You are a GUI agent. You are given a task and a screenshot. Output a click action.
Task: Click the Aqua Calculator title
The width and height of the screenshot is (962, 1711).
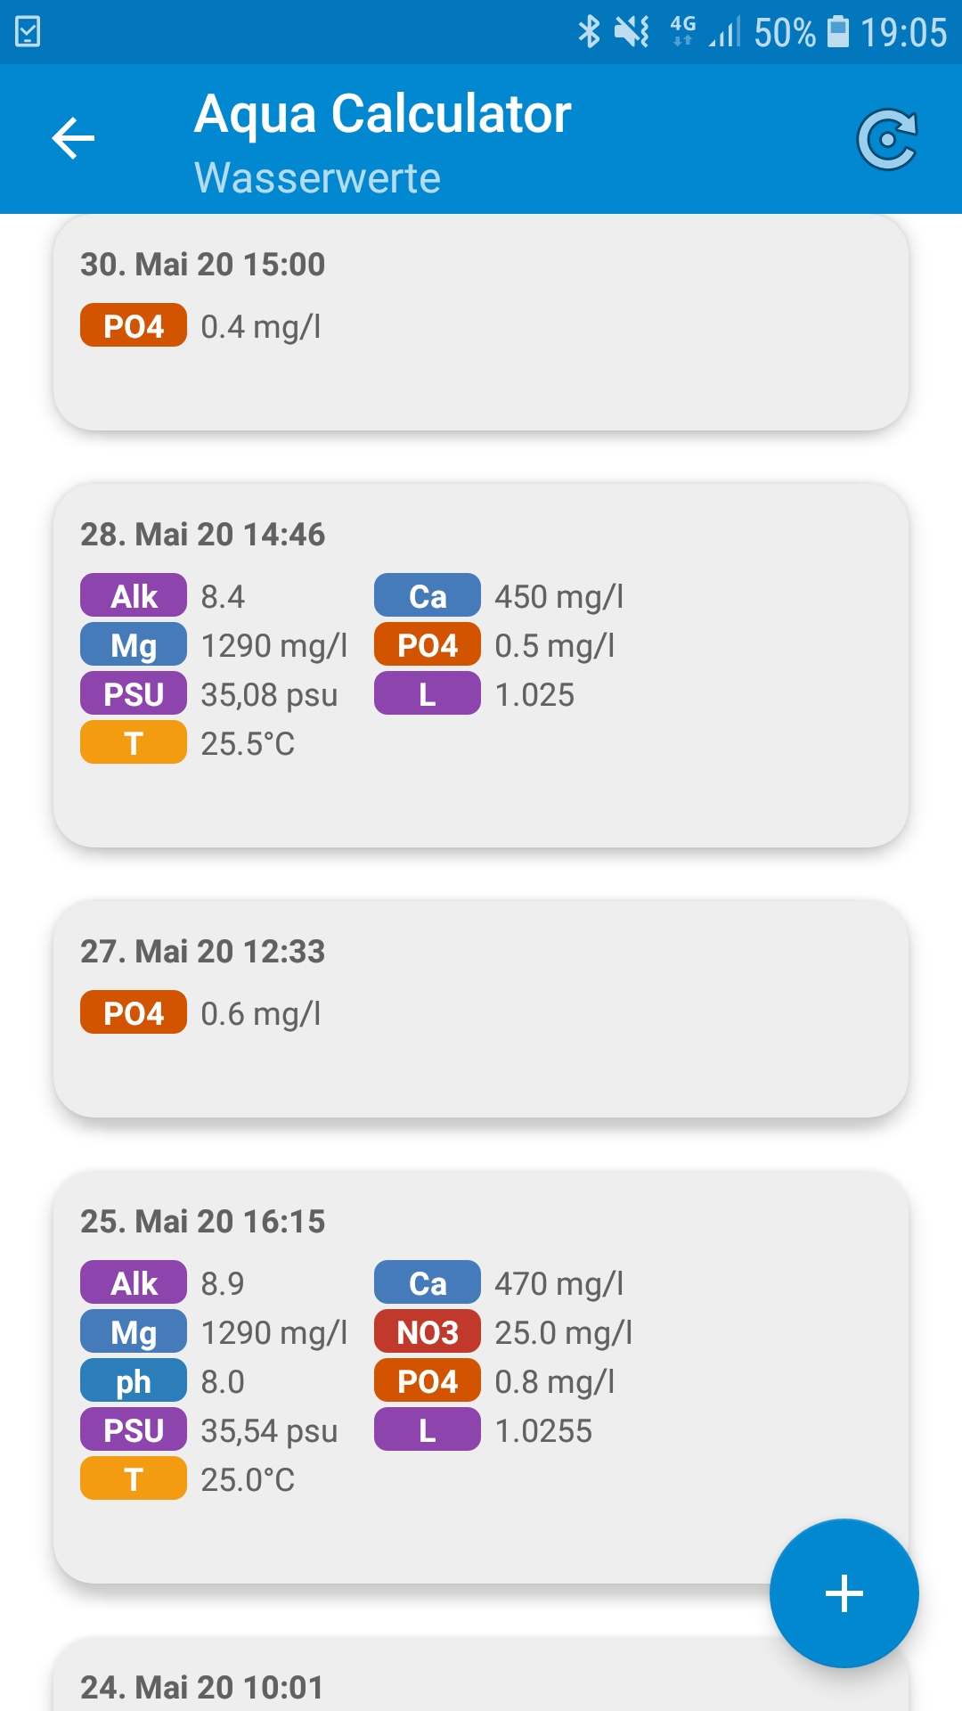point(383,114)
